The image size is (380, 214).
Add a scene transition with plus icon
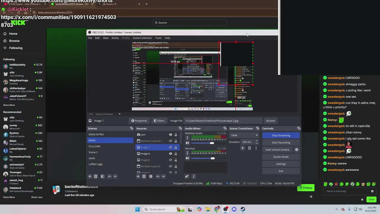(x=243, y=148)
